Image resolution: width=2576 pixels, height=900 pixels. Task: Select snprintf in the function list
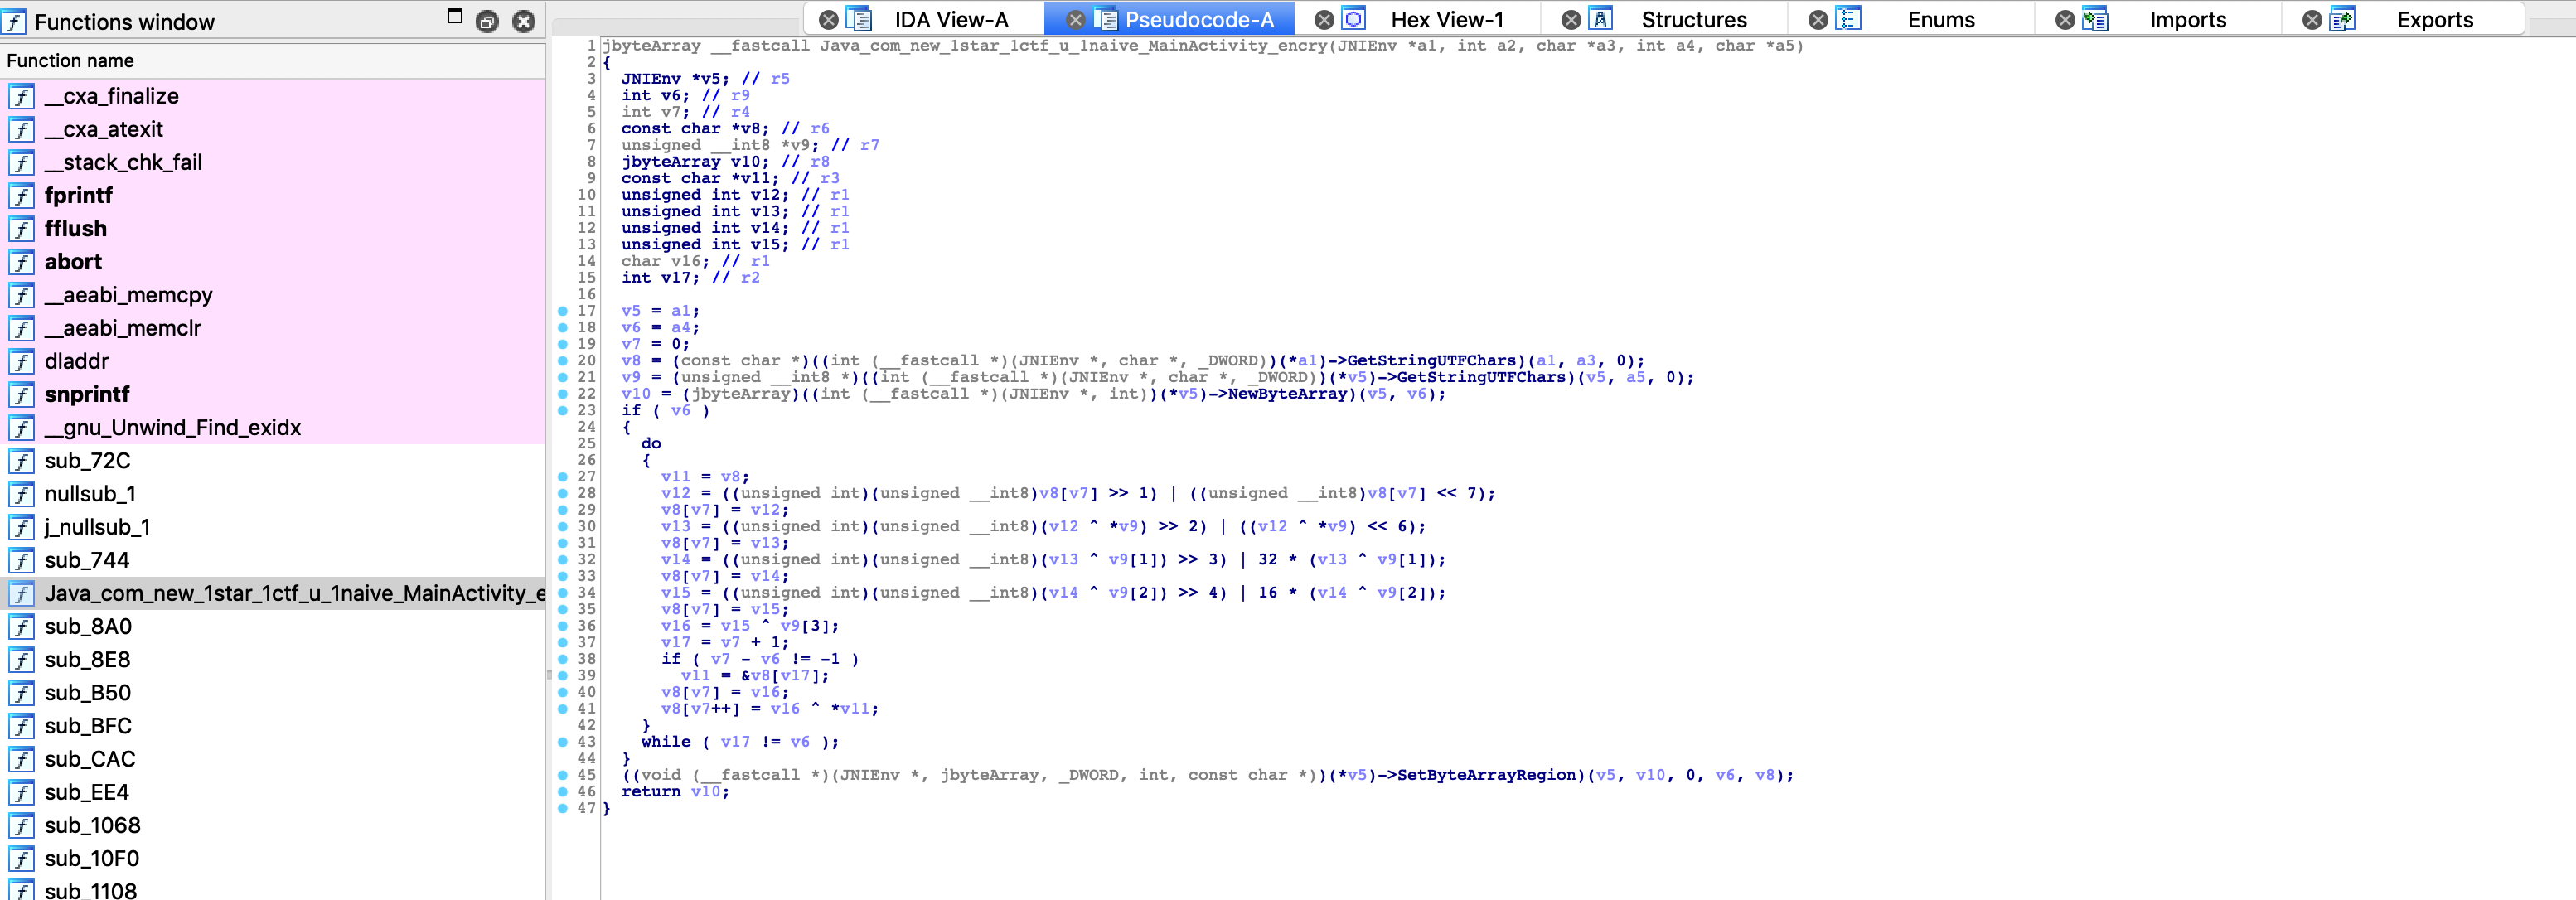tap(272, 395)
